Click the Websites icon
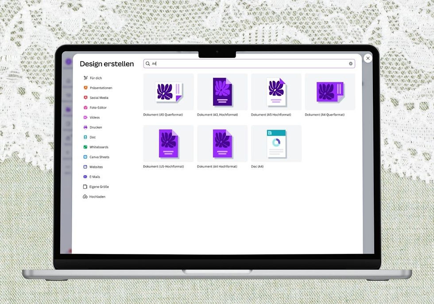 click(x=85, y=167)
